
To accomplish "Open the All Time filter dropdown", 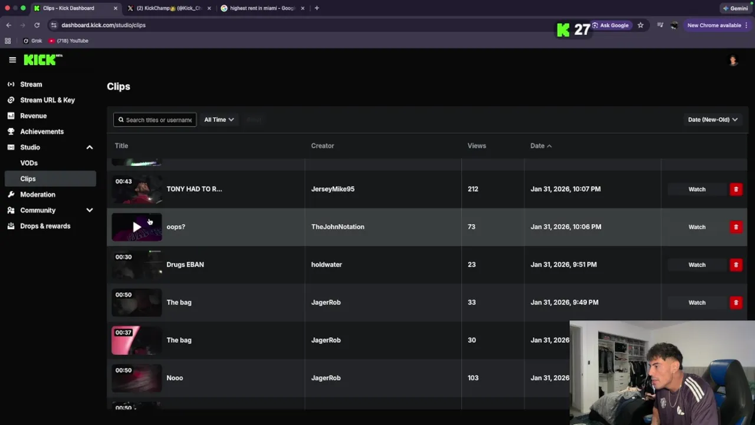I will pyautogui.click(x=219, y=120).
